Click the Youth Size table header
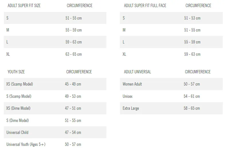The height and width of the screenshot is (151, 229). [x=16, y=72]
